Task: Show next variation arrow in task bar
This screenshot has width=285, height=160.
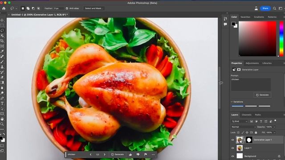Action: tap(105, 155)
